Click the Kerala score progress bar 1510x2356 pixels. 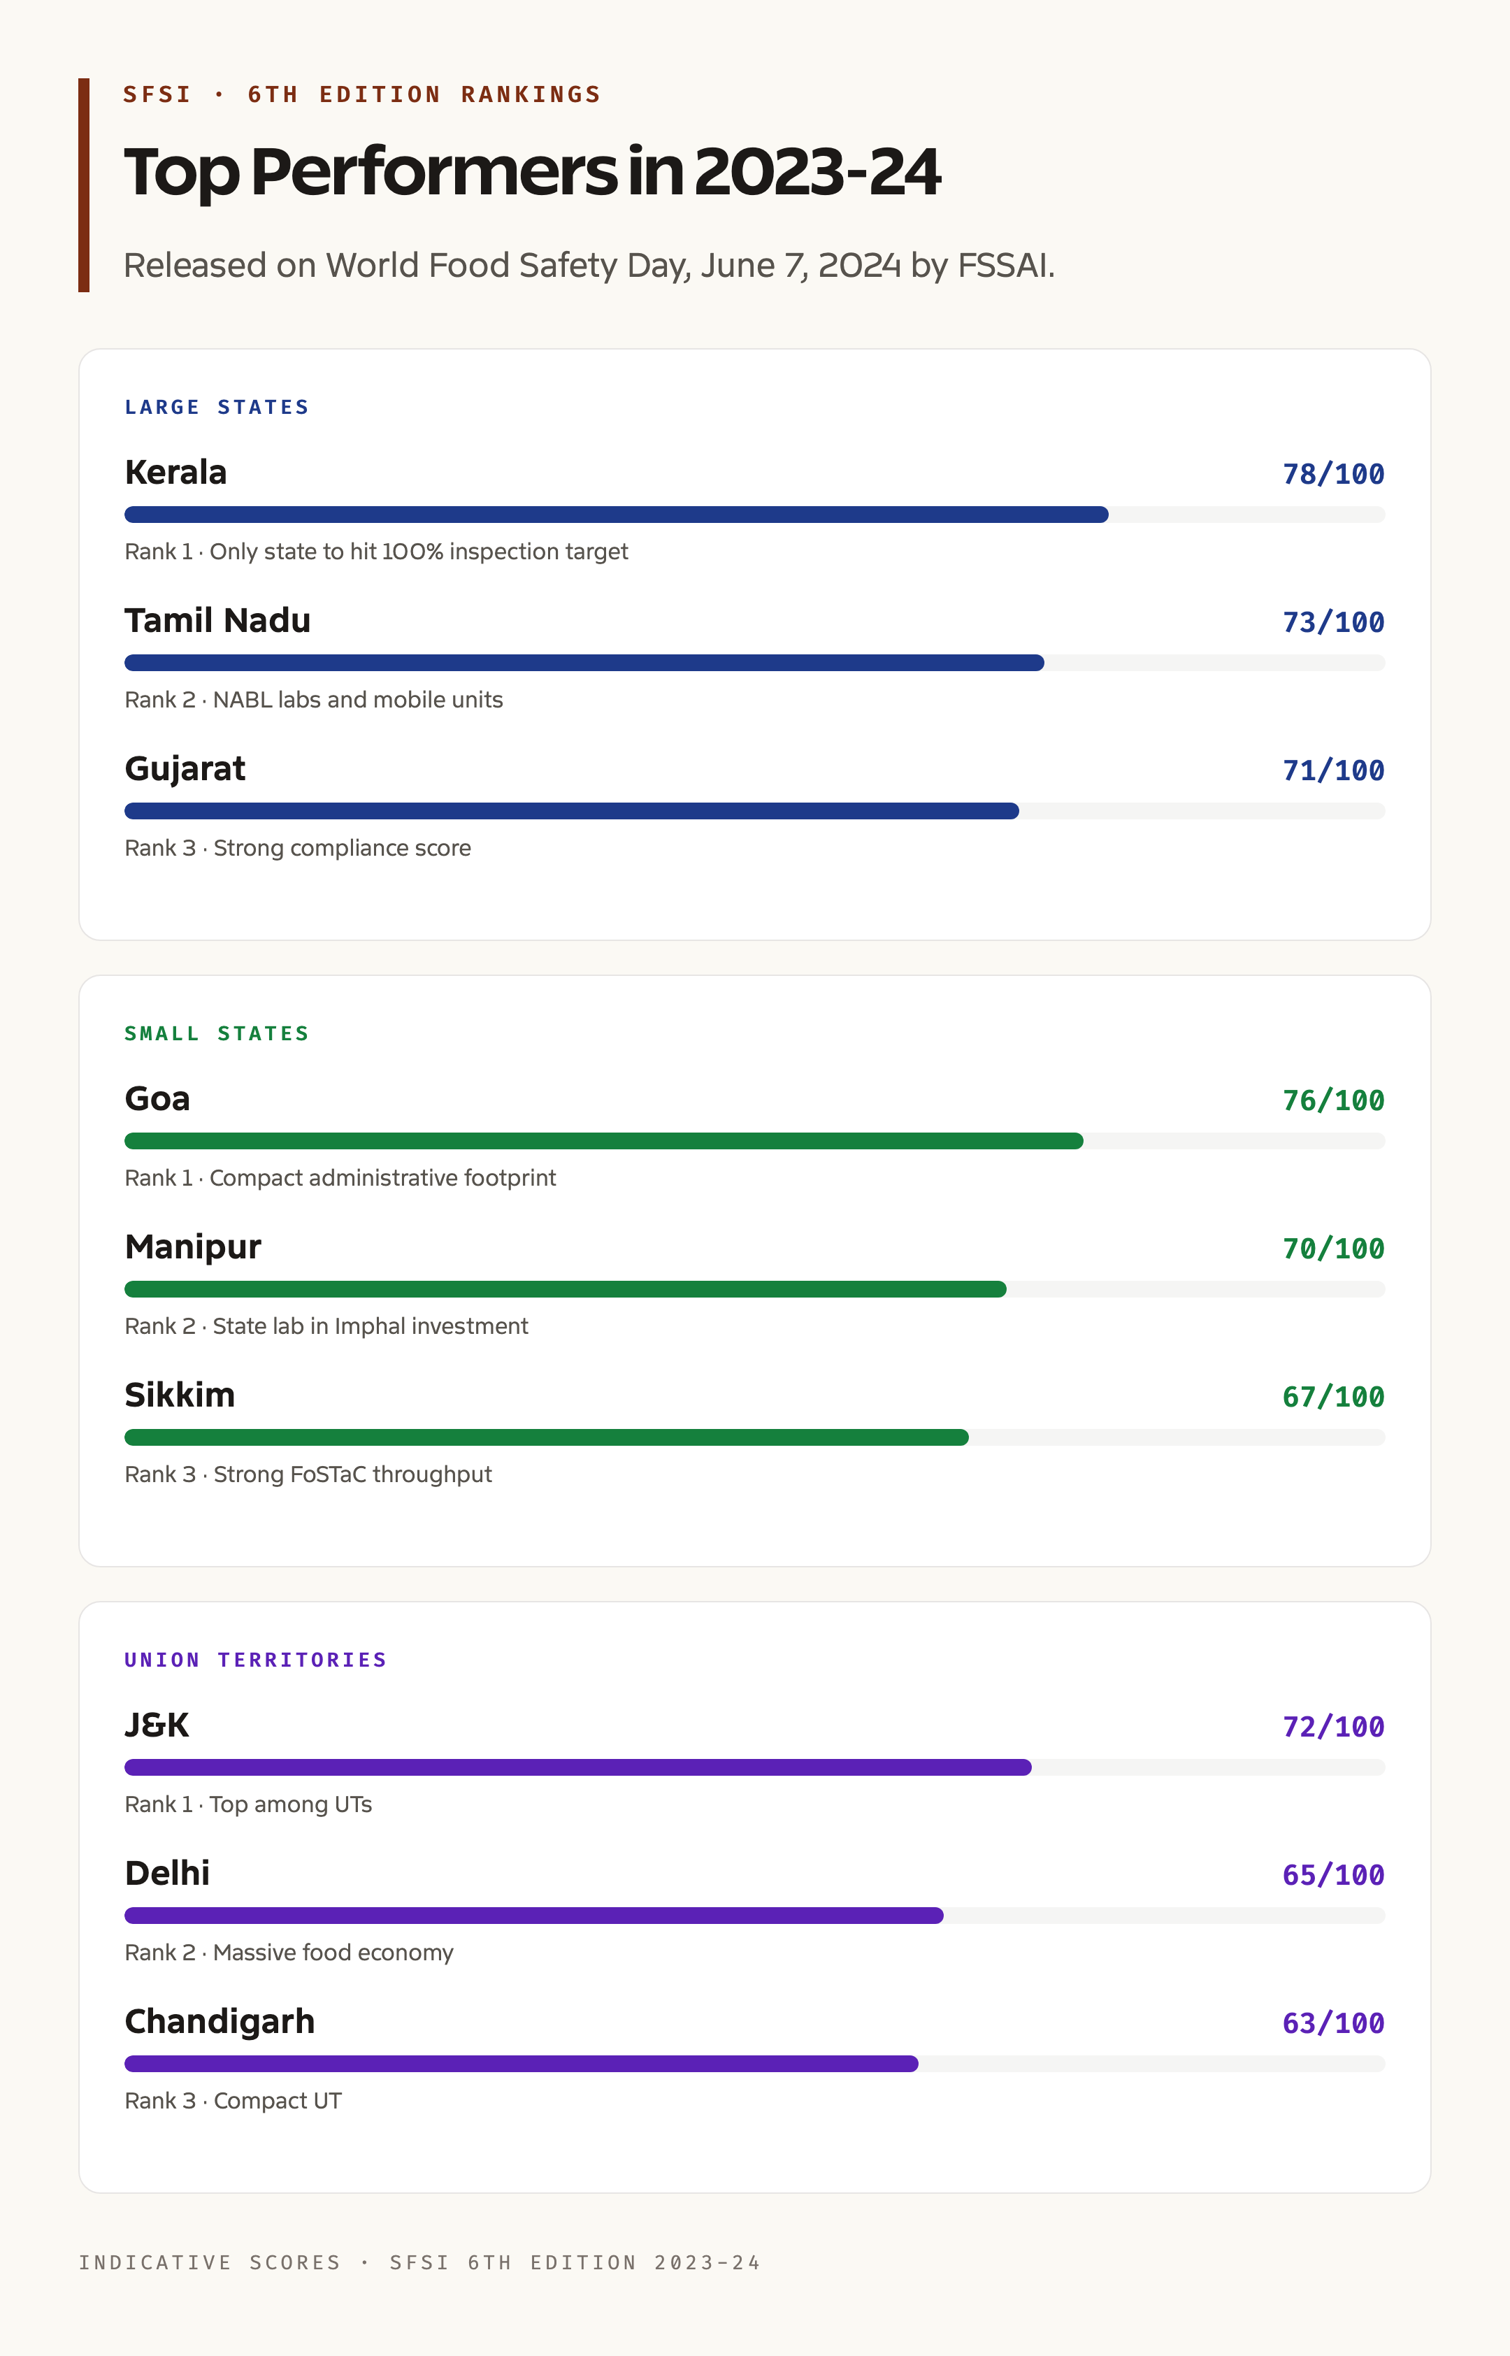click(x=754, y=515)
